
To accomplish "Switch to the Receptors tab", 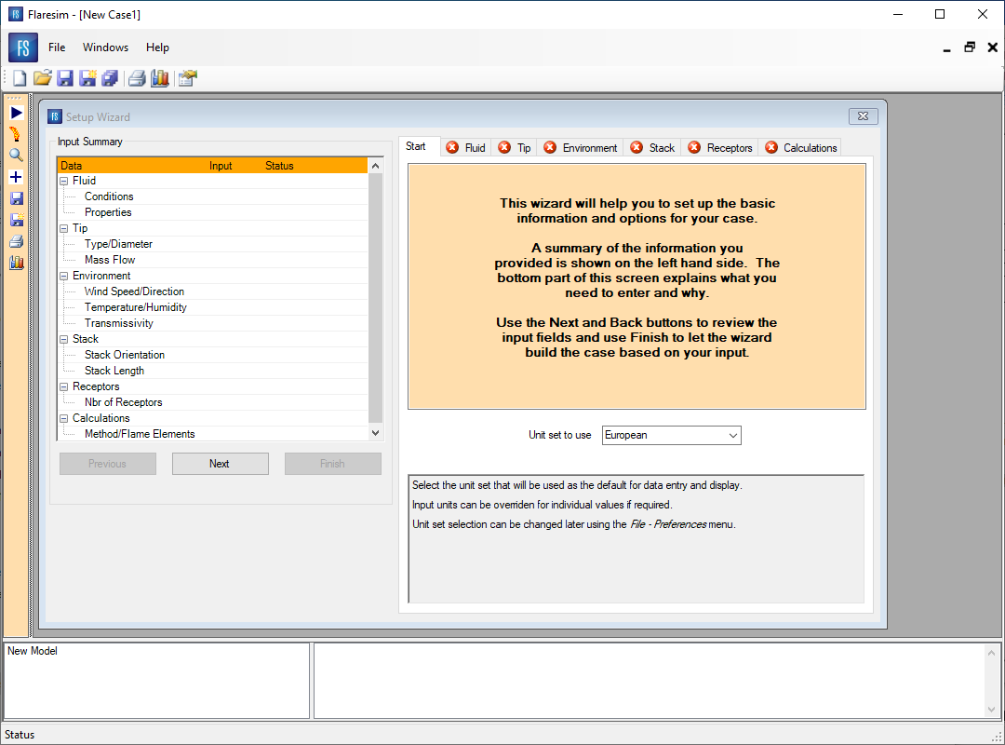I will coord(720,147).
